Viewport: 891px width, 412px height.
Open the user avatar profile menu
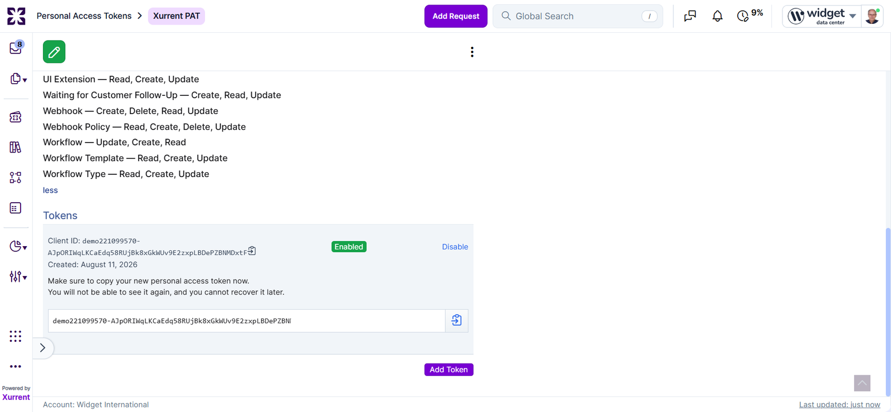pos(872,16)
